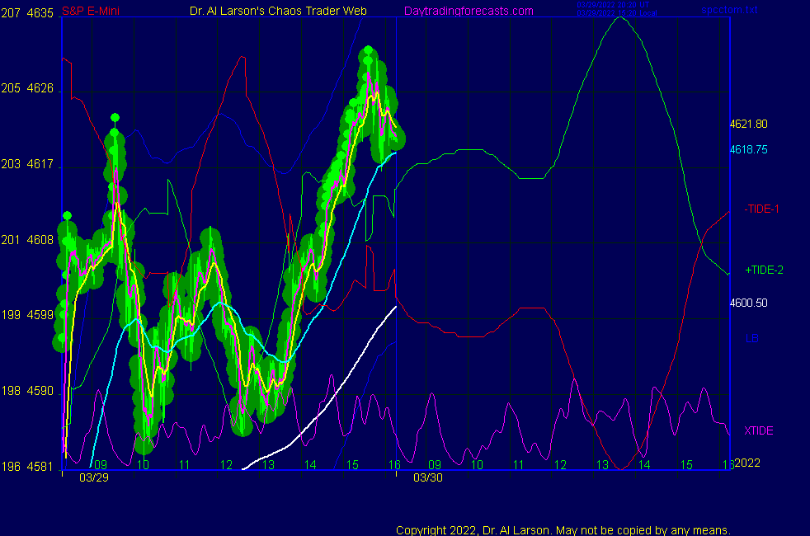The image size is (810, 536).
Task: Click hour 11 label under 03/30
Action: (519, 465)
